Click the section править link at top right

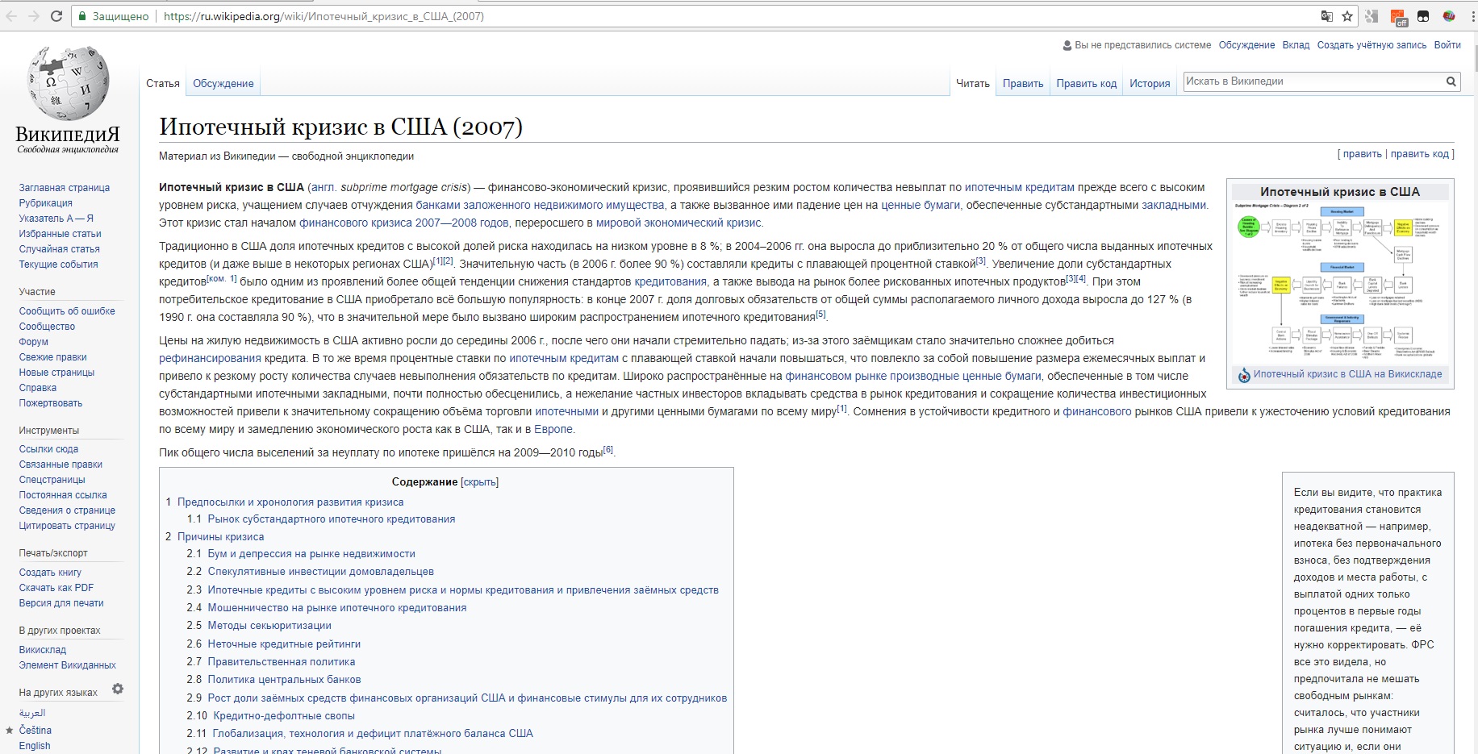coord(1363,154)
